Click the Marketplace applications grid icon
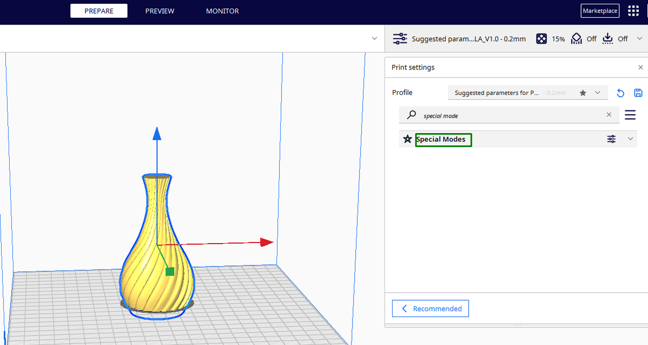Screen dimensions: 648x345 633,10
